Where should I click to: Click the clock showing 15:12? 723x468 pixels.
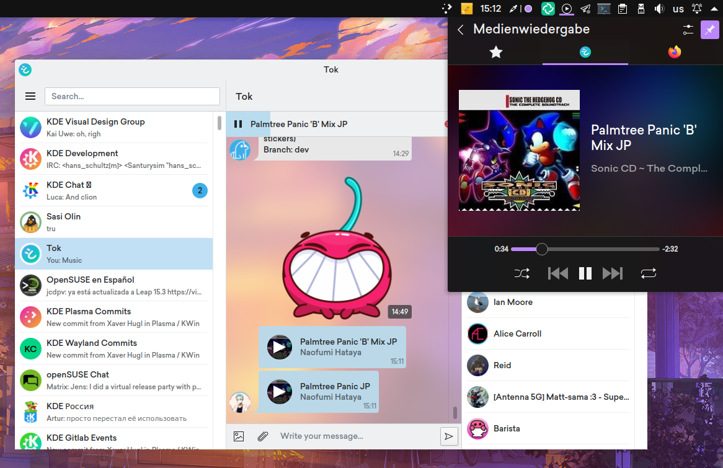tap(490, 8)
